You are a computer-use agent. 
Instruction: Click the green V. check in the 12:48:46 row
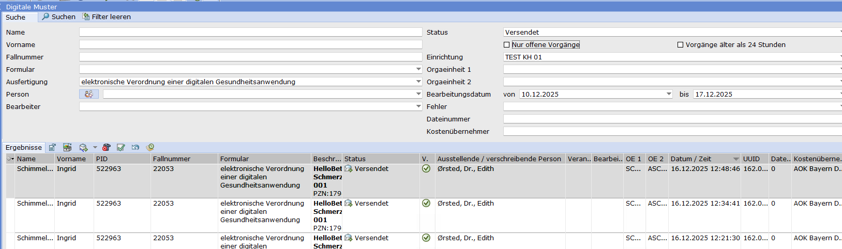[x=426, y=169]
